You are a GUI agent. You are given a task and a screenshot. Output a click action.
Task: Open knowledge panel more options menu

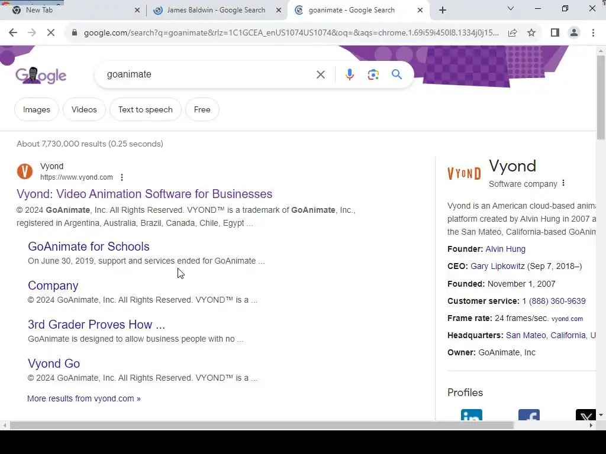pyautogui.click(x=563, y=183)
